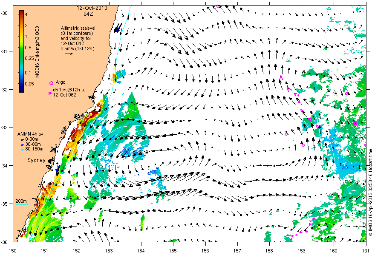
Task: Click the cyan 80-150m legend arrow
Action: coord(23,150)
